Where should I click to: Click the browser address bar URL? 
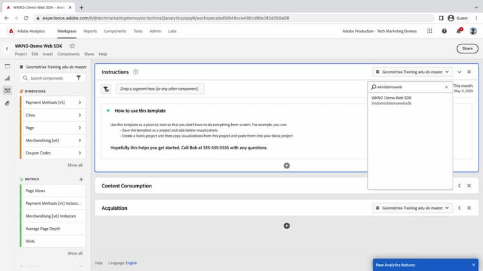pos(166,18)
